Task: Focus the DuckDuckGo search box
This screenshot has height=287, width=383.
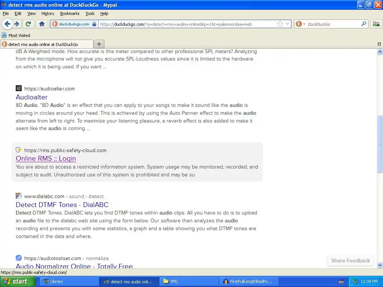Action: (333, 24)
